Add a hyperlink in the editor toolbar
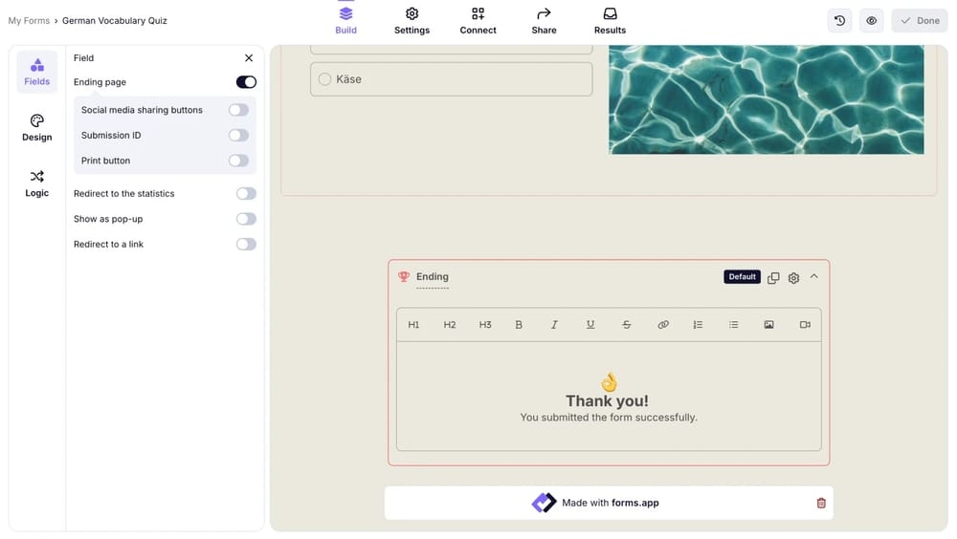The width and height of the screenshot is (957, 539). (x=663, y=325)
